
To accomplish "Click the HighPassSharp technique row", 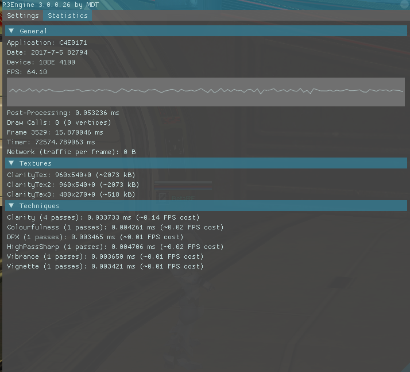I will click(115, 247).
